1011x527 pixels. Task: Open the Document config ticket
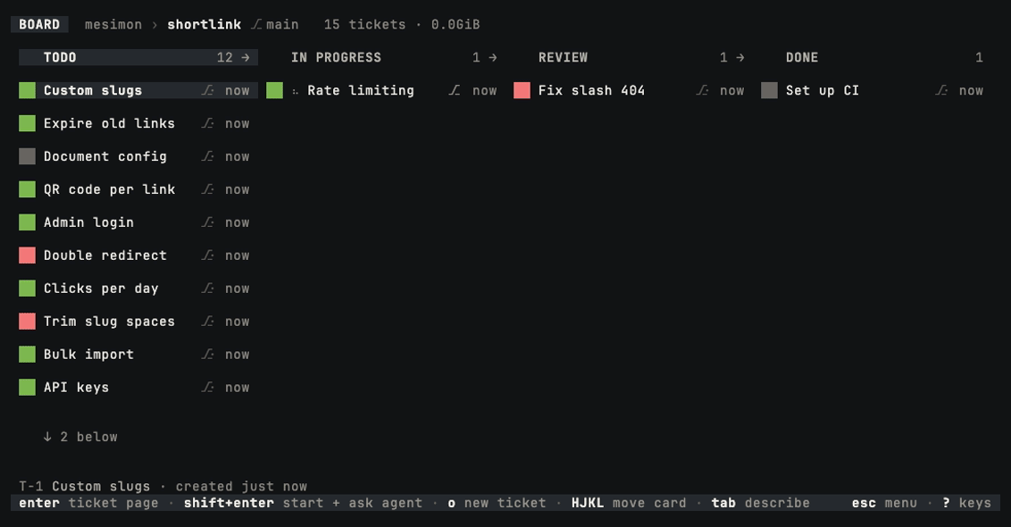pos(138,156)
